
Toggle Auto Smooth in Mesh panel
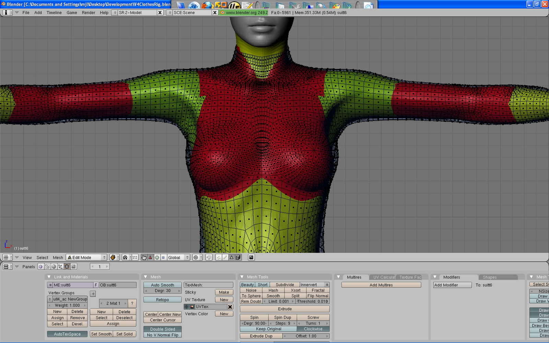click(162, 285)
